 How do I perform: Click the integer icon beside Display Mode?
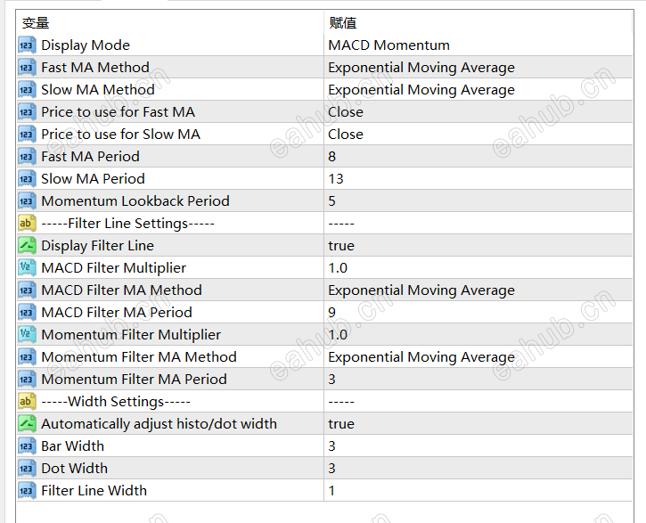click(26, 45)
